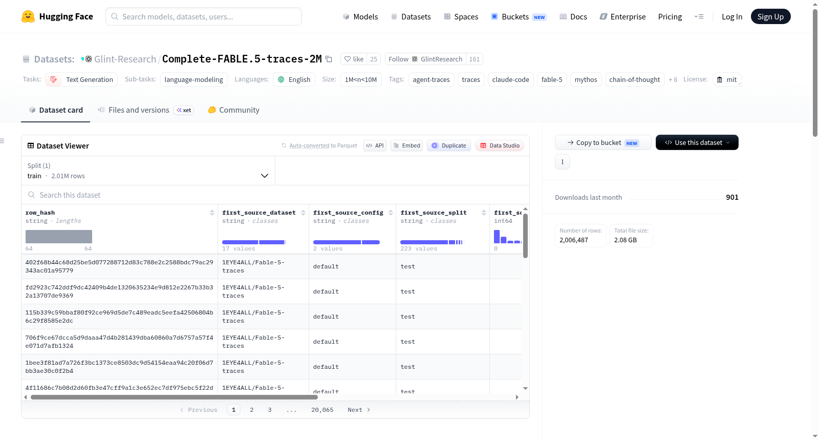Select the chain-of-thought tag
This screenshot has width=819, height=441.
(x=635, y=79)
